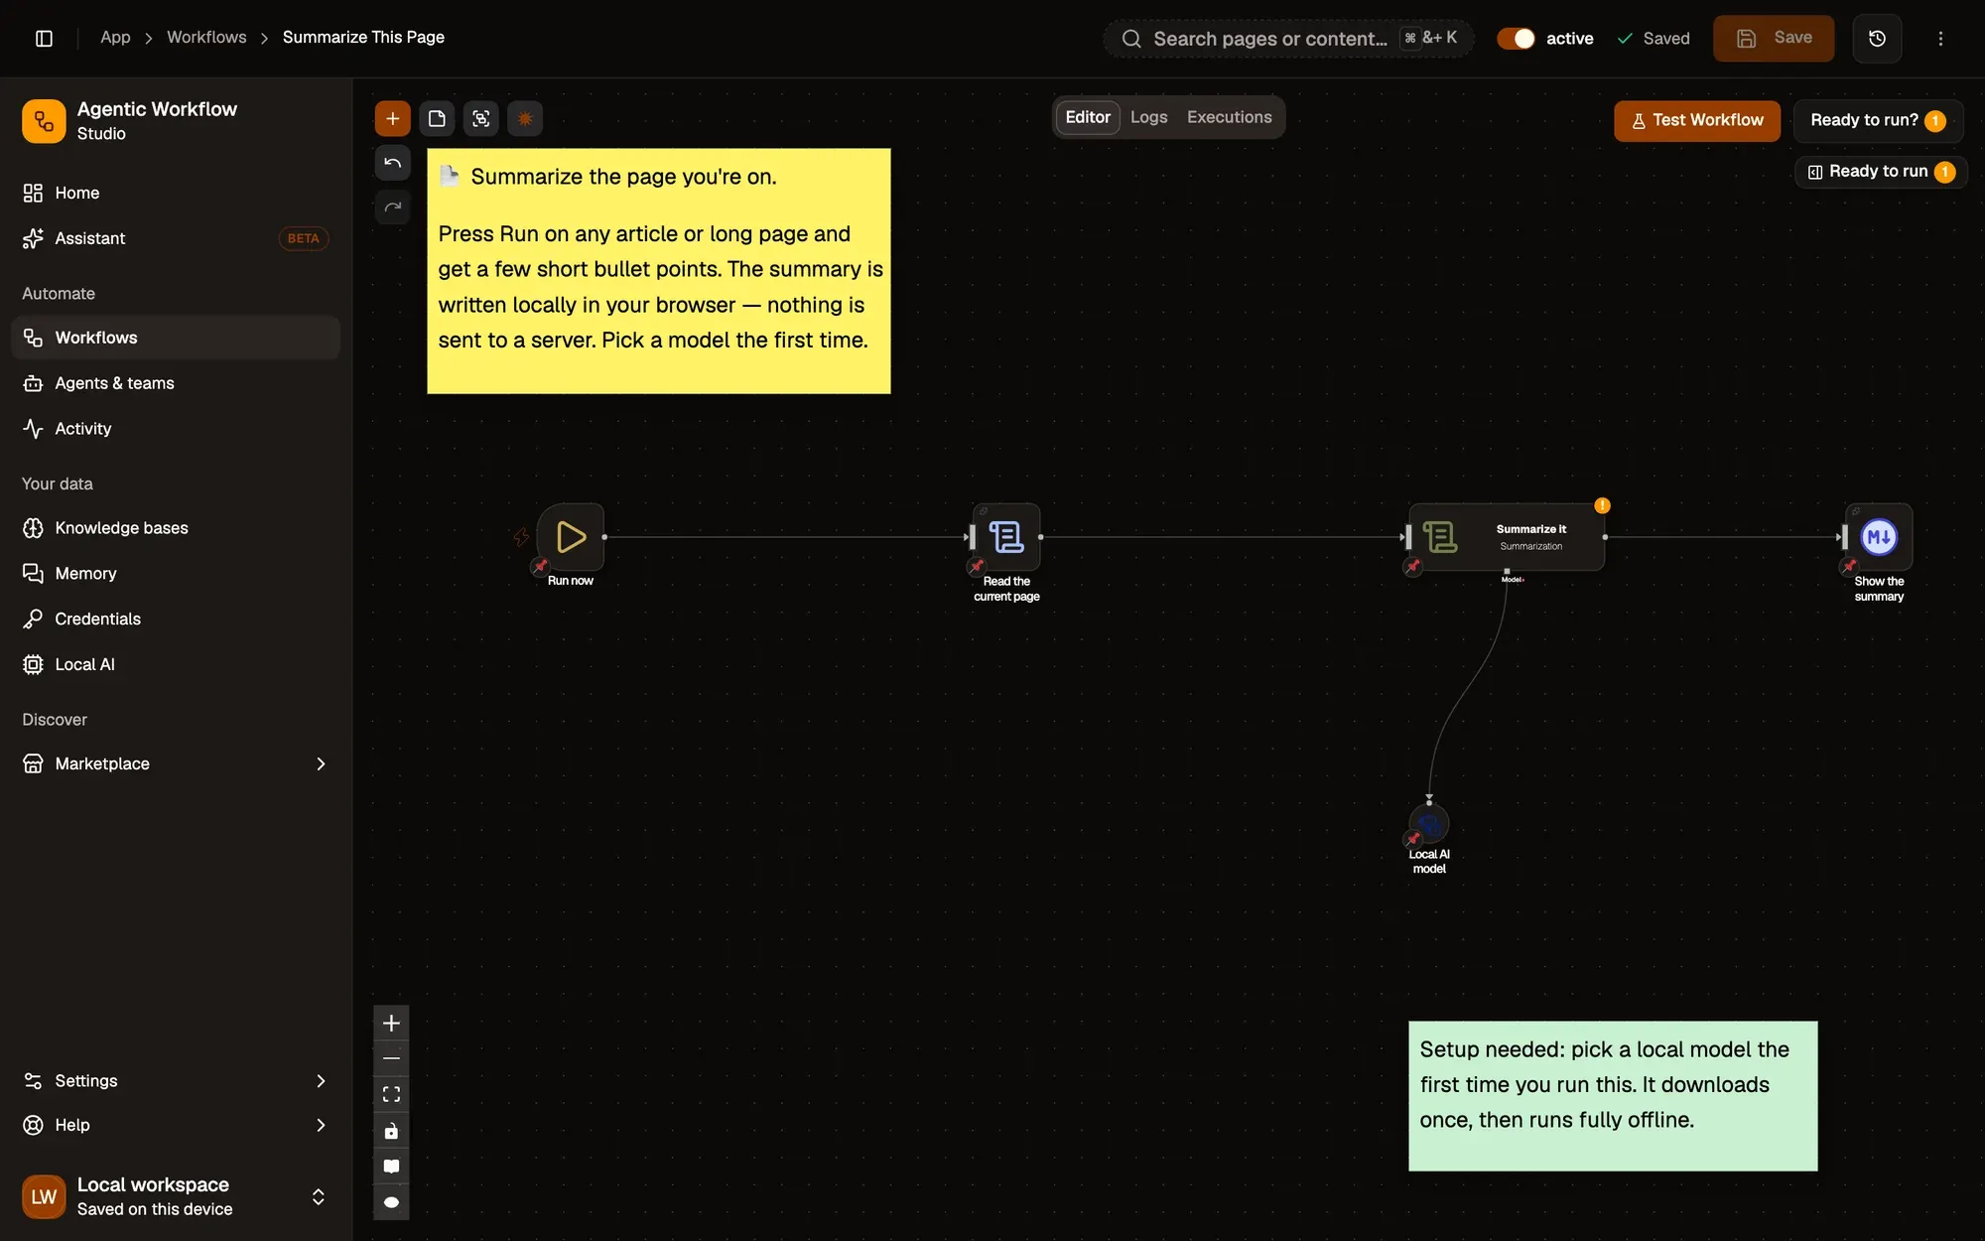Select the Run now trigger node
This screenshot has height=1241, width=1985.
(x=571, y=537)
